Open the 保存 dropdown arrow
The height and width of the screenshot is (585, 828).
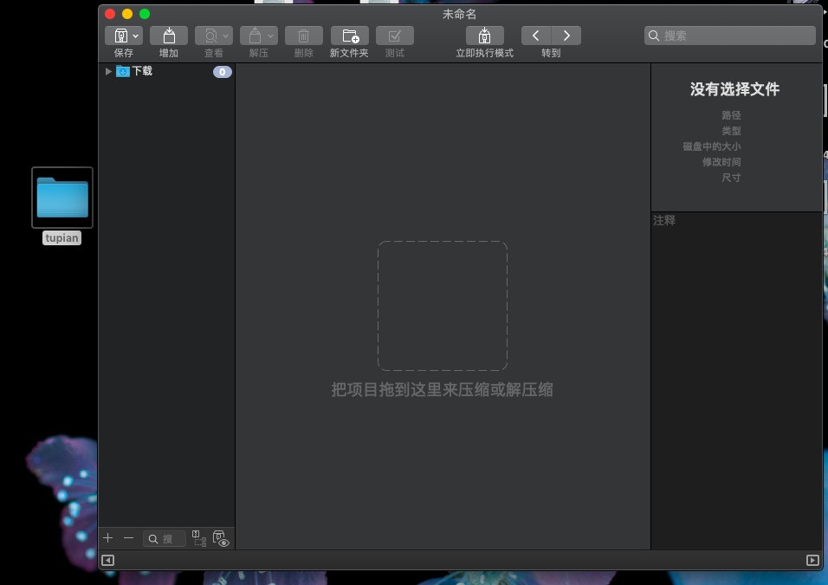(x=136, y=36)
